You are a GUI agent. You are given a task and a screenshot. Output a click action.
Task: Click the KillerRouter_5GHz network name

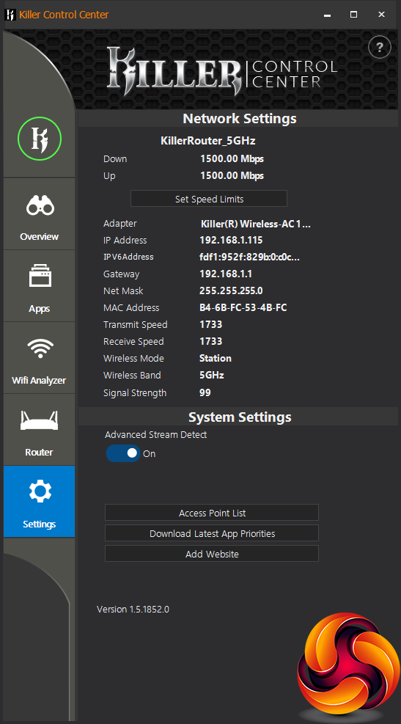[207, 141]
